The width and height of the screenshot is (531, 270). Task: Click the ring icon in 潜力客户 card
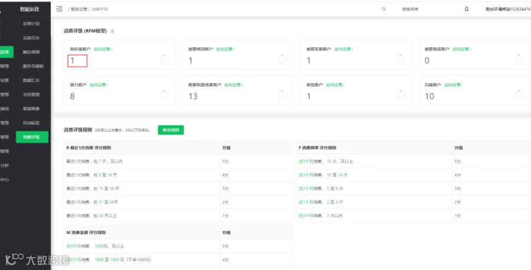[x=164, y=95]
